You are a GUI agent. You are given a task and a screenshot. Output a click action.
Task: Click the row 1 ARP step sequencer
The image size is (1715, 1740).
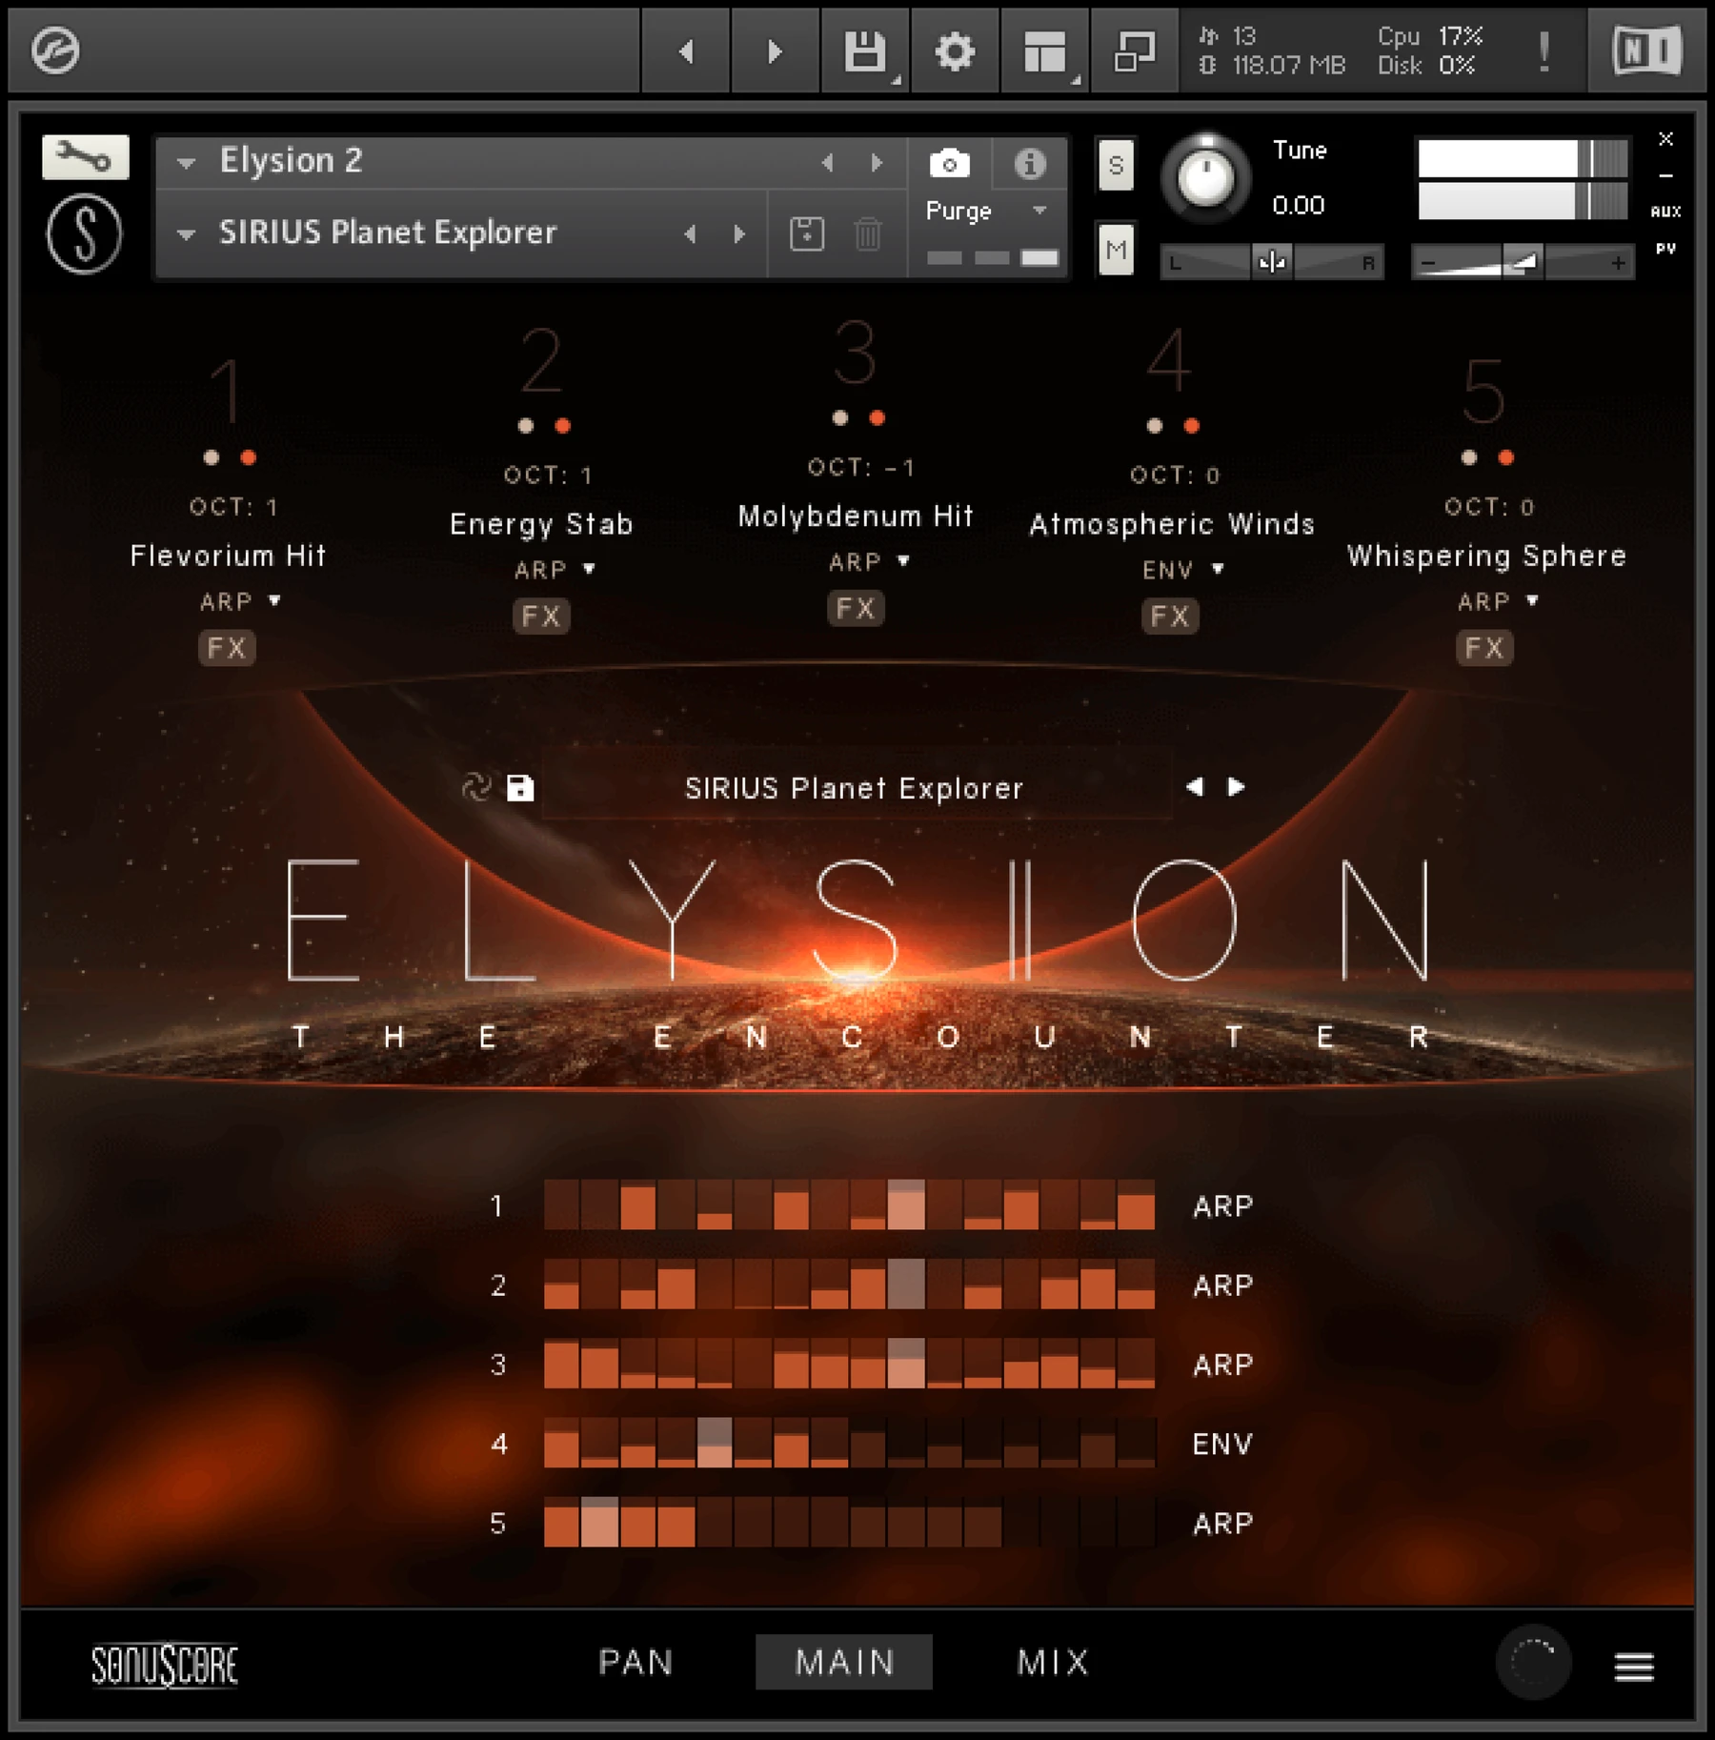[x=849, y=1205]
